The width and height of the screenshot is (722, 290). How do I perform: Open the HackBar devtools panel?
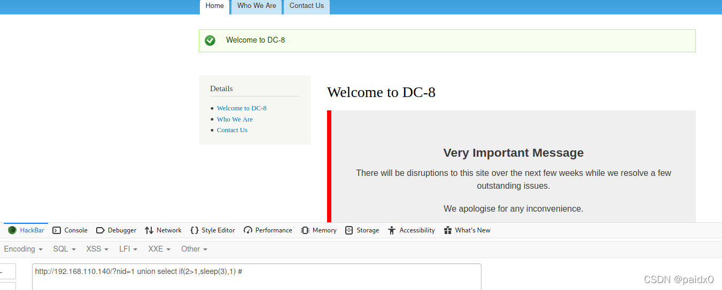click(26, 230)
